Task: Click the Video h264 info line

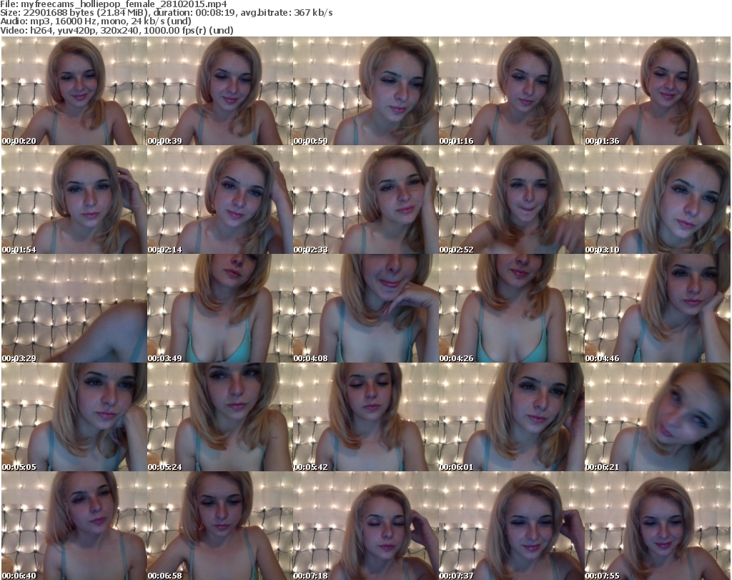Action: (x=117, y=30)
